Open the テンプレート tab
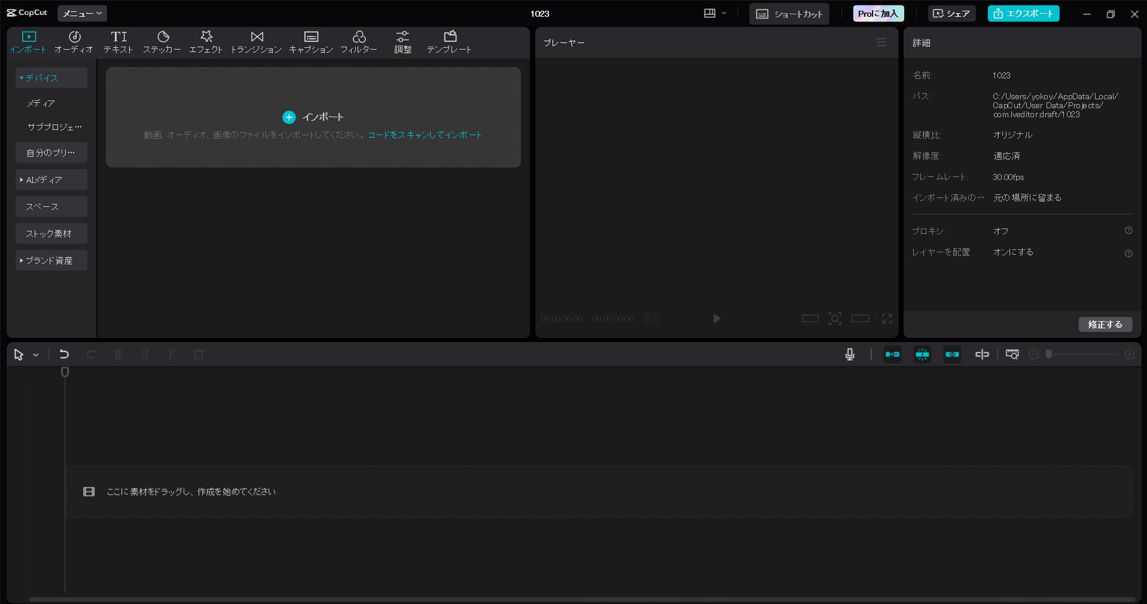This screenshot has width=1147, height=604. coord(449,42)
